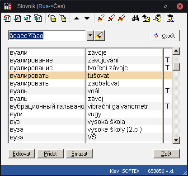Click the binoculars search icon
The height and width of the screenshot is (176, 188).
pyautogui.click(x=136, y=18)
